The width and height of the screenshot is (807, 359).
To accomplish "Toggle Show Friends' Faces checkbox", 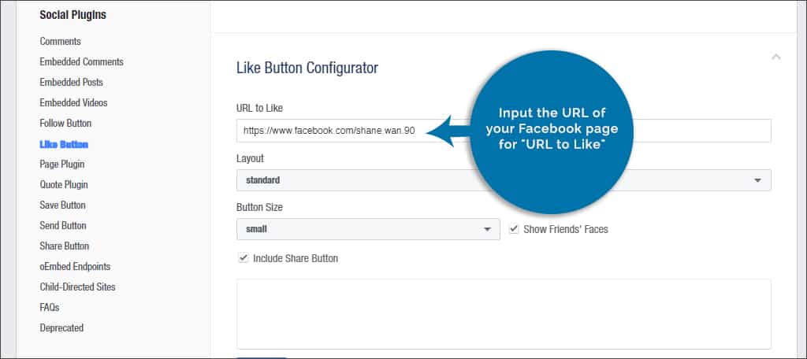I will pyautogui.click(x=513, y=229).
